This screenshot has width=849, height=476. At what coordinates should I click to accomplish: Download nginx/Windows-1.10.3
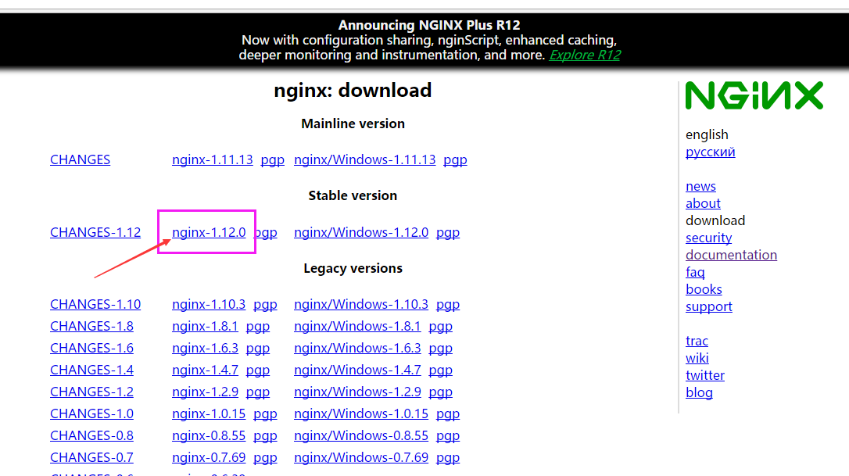pos(361,304)
